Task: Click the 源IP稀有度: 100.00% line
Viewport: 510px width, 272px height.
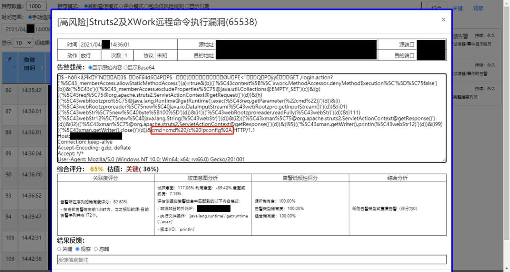Action: 275,201
